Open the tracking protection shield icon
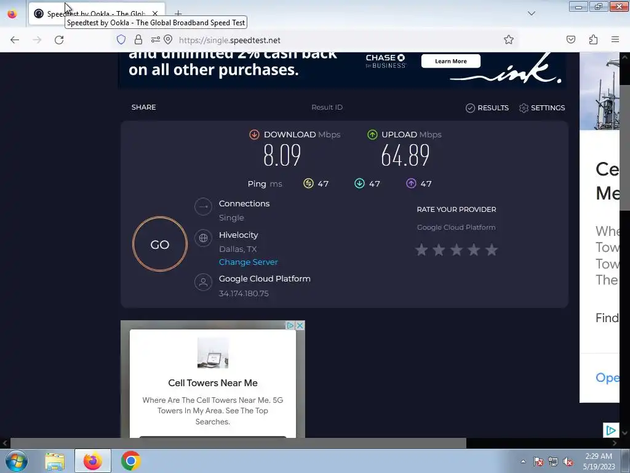 pos(121,39)
